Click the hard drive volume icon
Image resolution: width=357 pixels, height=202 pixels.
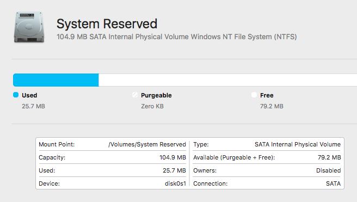(29, 27)
